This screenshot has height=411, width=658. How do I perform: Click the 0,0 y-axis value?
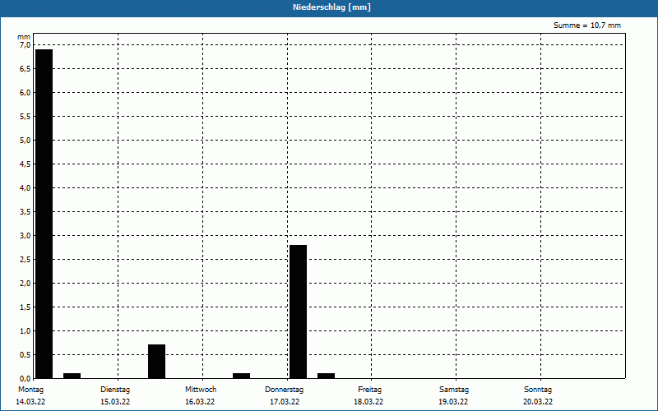pyautogui.click(x=25, y=379)
